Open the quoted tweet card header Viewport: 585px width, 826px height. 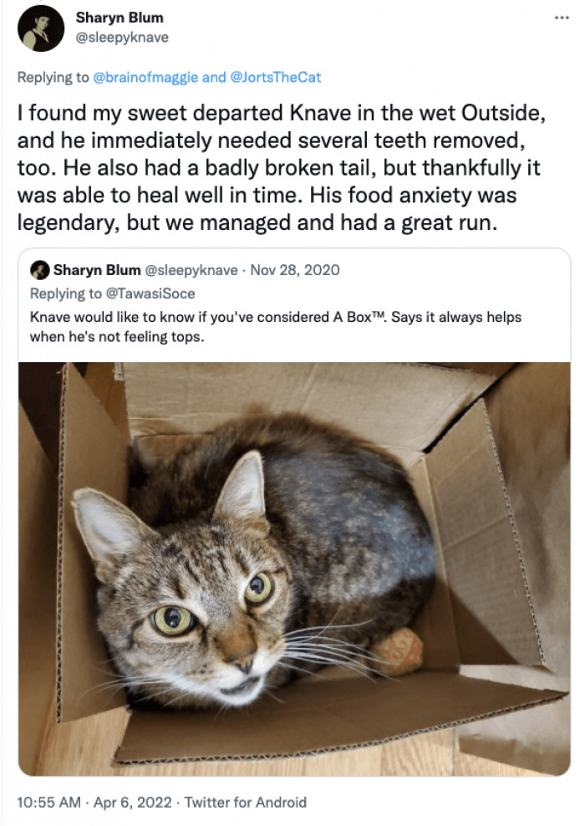point(185,270)
